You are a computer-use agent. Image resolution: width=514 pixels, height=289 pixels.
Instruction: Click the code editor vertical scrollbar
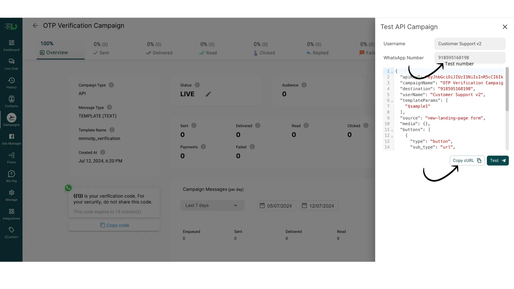[x=507, y=89]
